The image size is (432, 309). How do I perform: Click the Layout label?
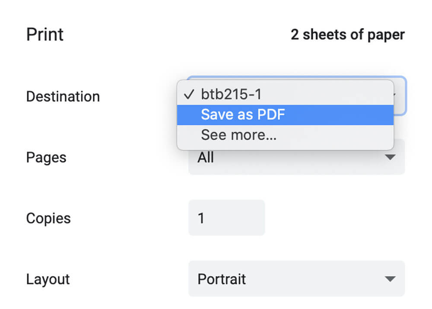48,279
